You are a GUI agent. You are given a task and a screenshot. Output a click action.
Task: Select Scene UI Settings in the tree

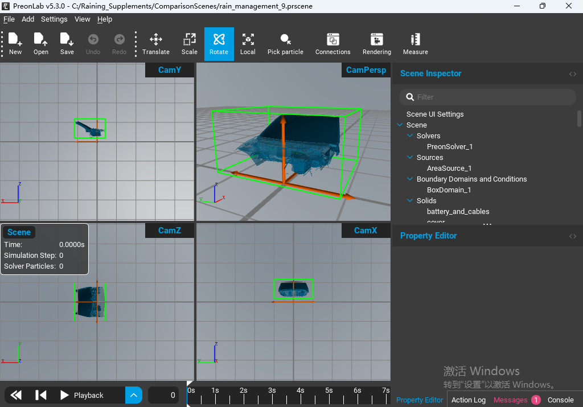[434, 114]
